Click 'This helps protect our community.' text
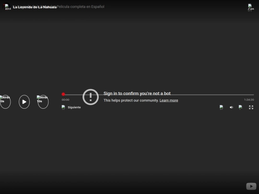 coord(131,101)
